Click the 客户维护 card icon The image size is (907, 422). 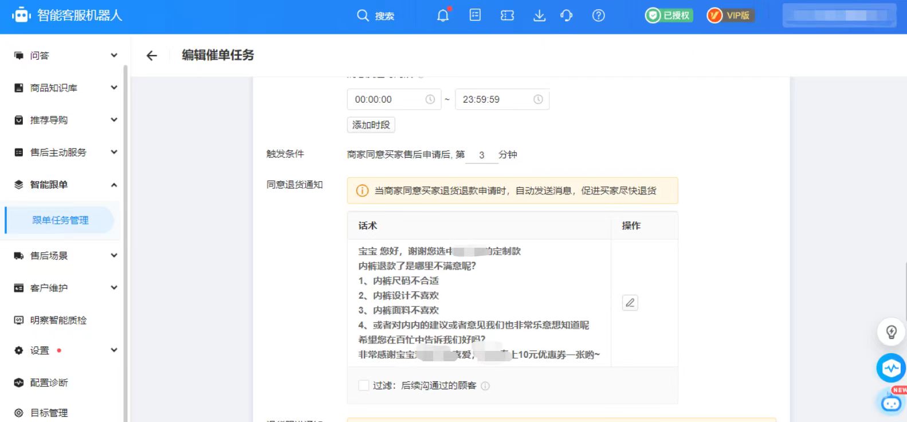coord(19,288)
